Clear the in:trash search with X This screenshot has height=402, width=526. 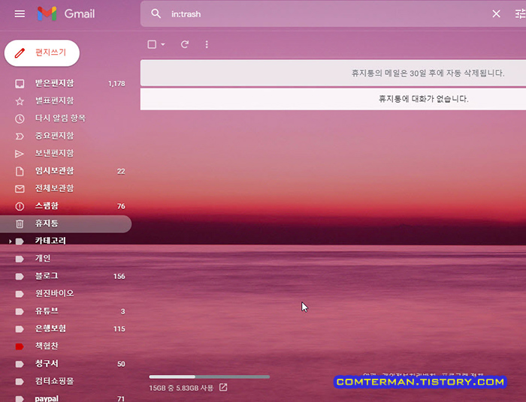pos(496,13)
